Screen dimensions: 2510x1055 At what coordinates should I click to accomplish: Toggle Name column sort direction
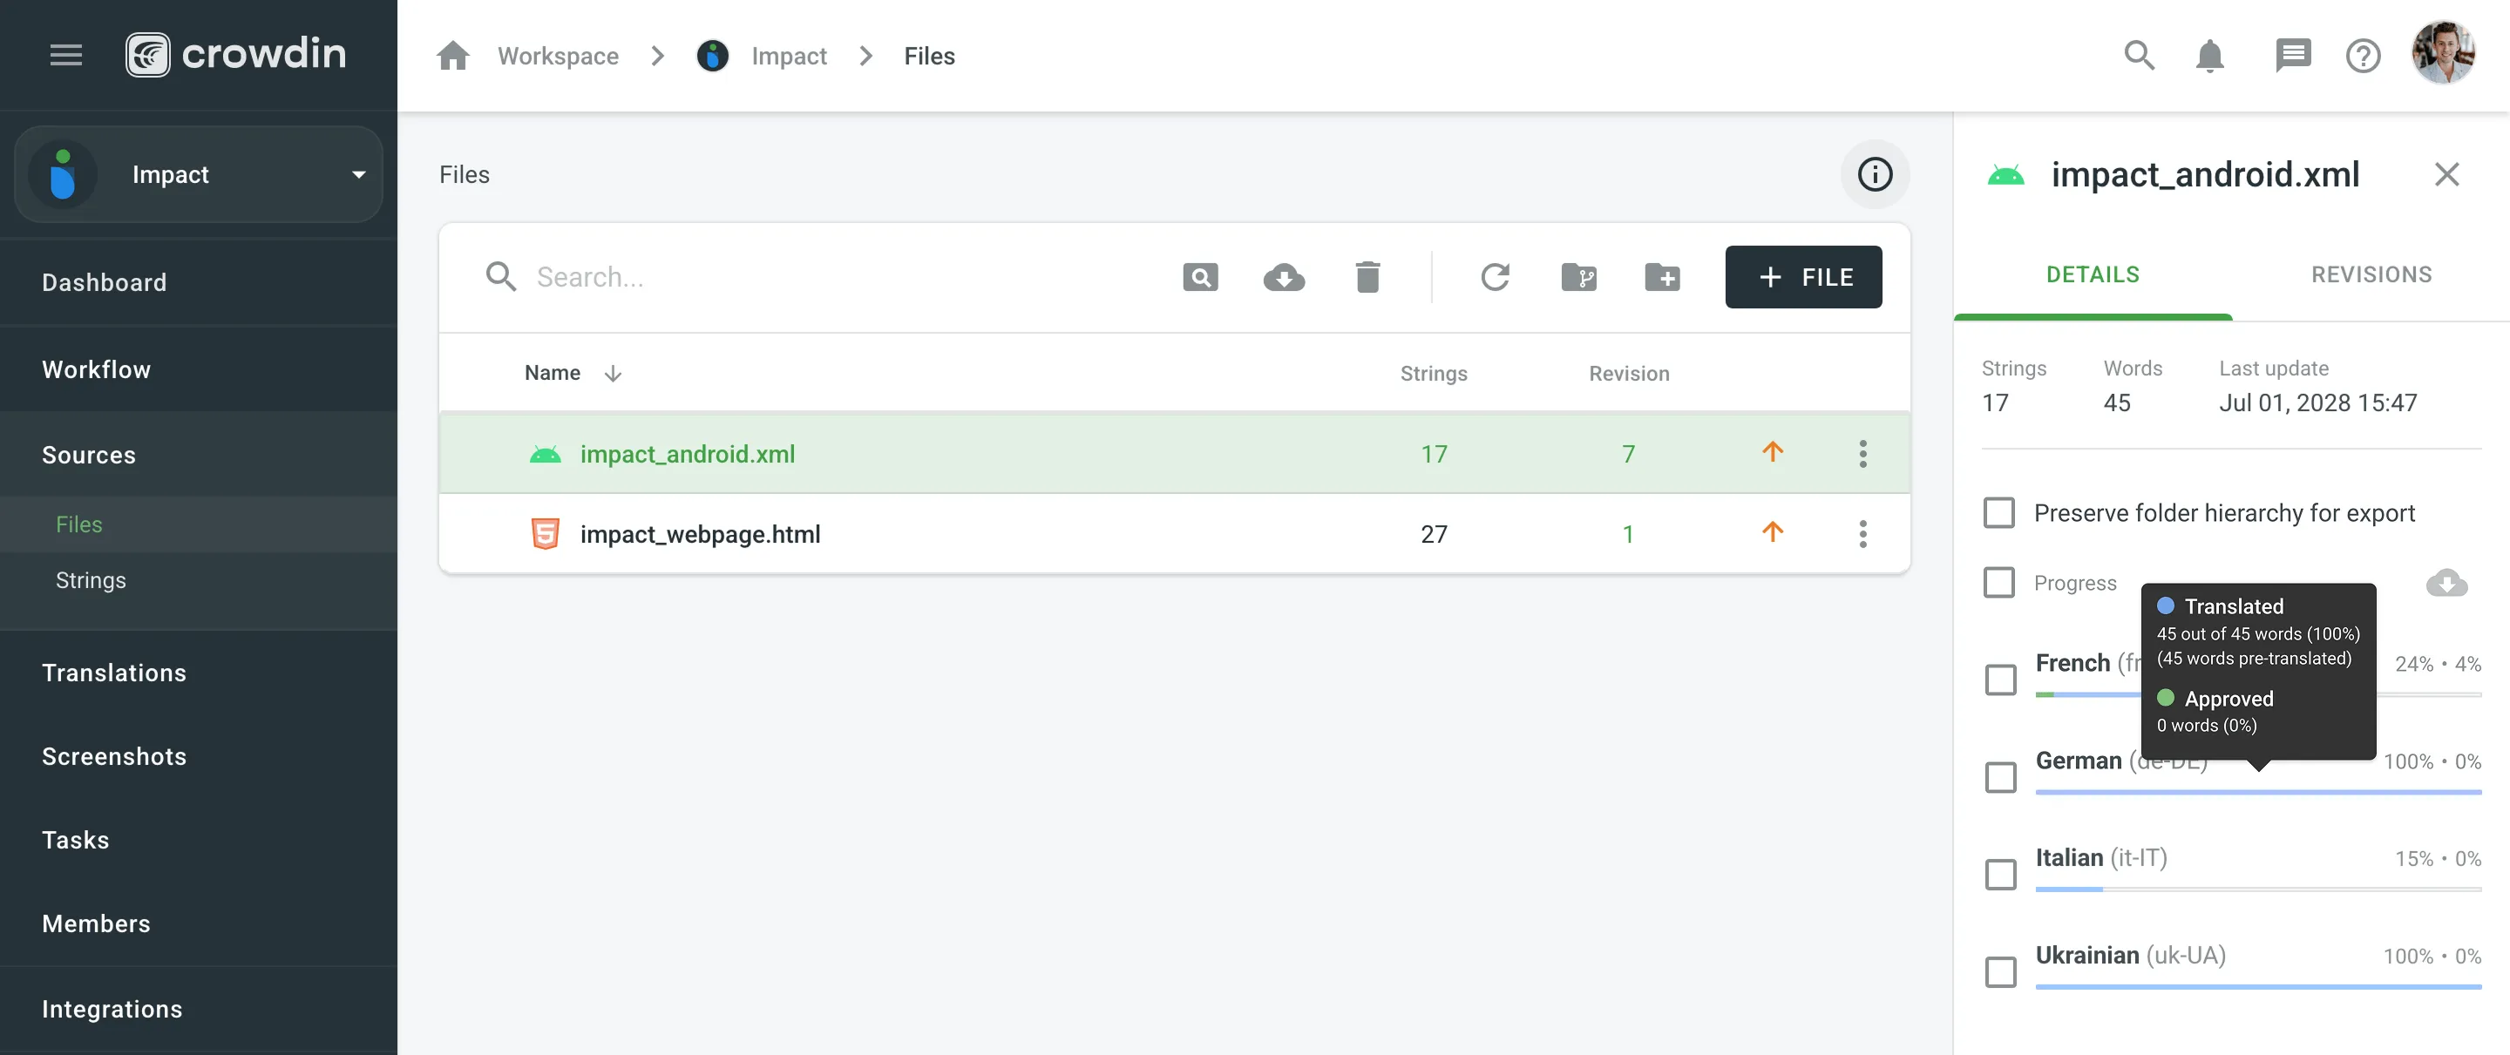click(613, 372)
